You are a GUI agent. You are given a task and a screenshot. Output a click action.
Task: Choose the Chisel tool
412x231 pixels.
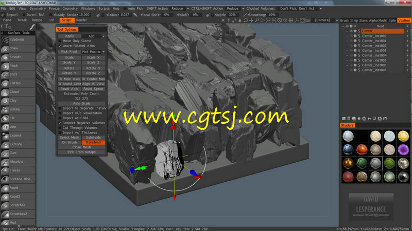pos(18,92)
